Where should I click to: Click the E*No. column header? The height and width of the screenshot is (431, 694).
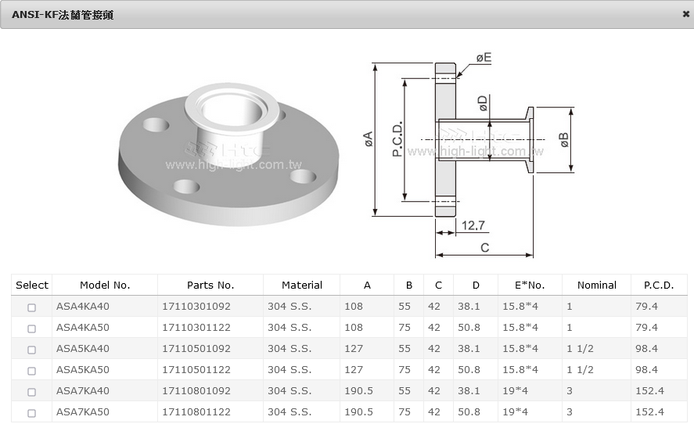(x=529, y=286)
